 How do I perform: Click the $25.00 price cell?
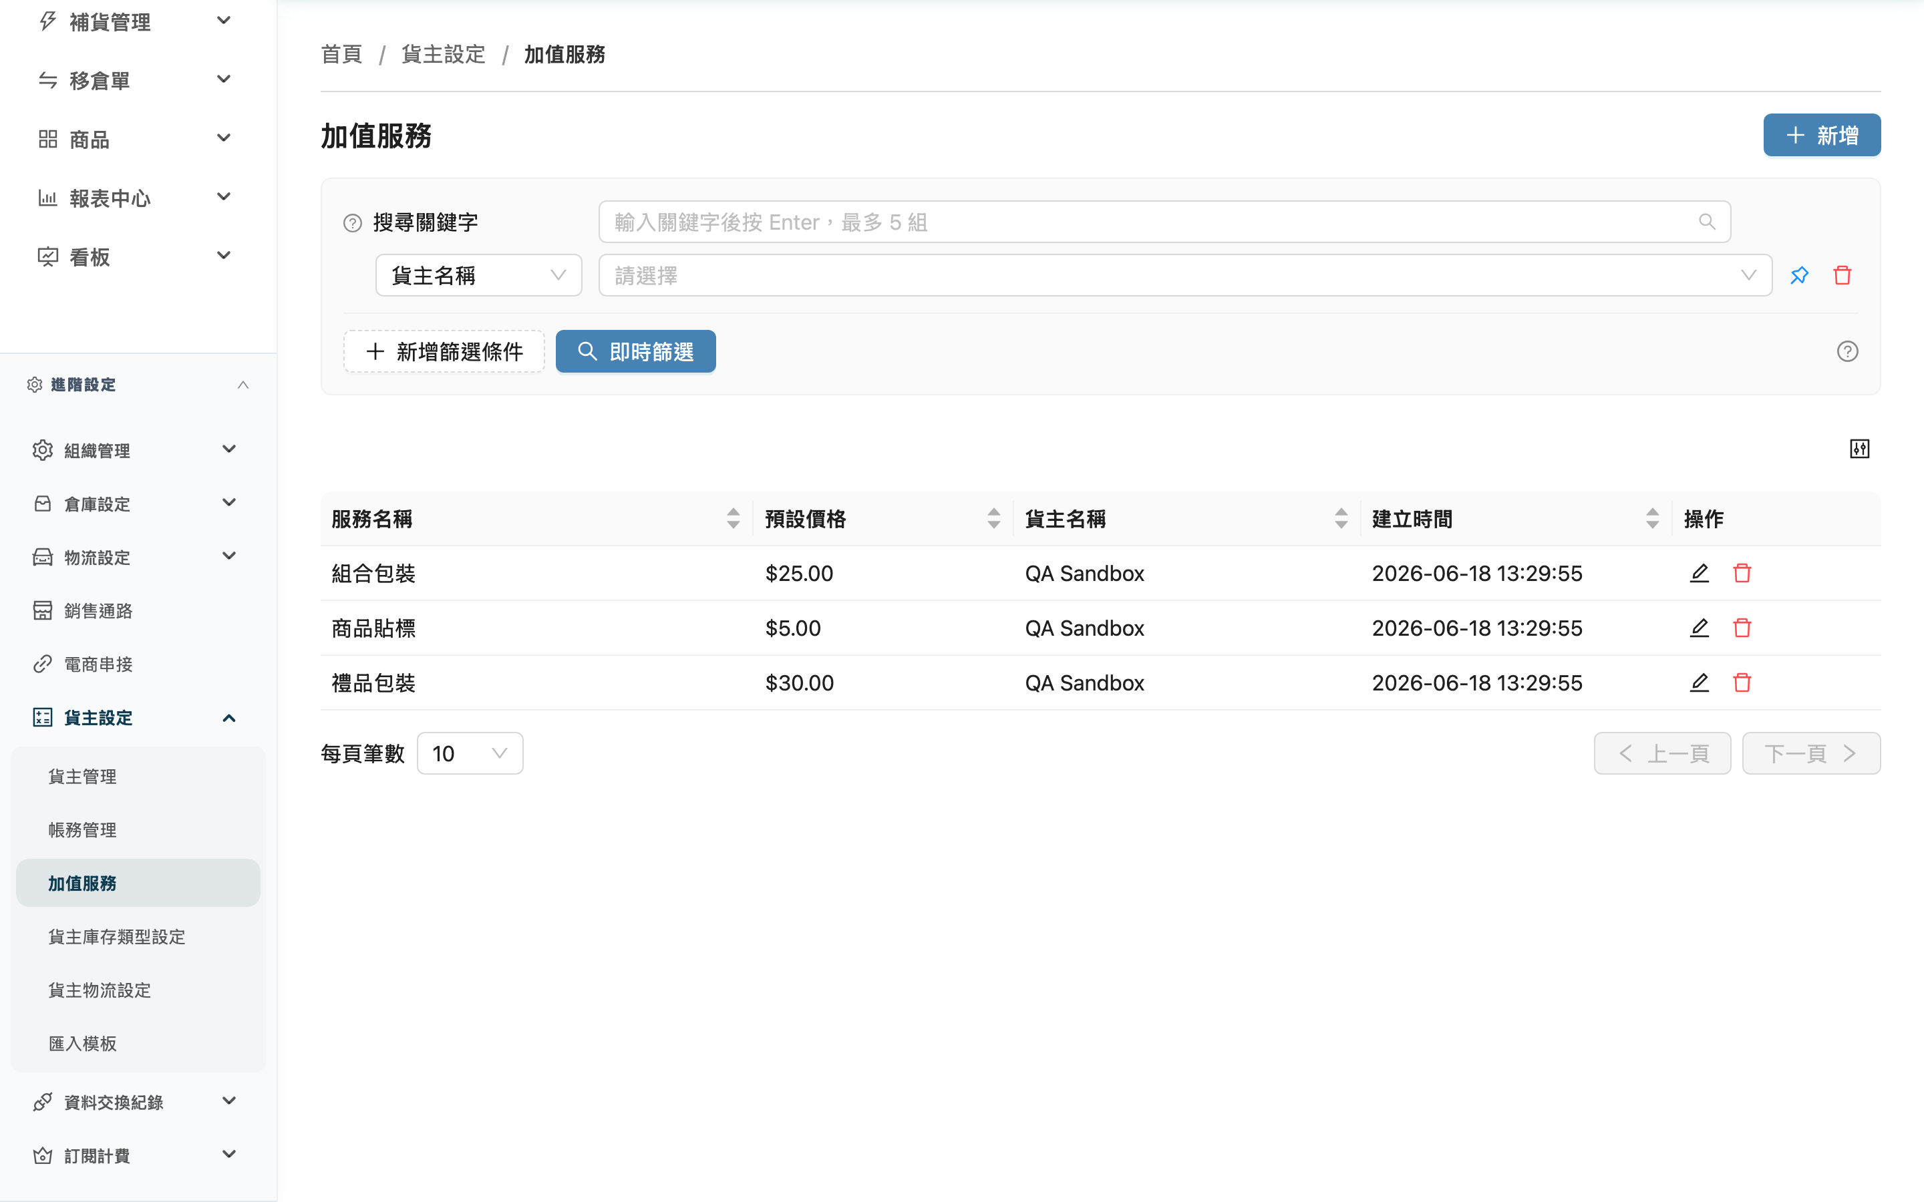tap(799, 573)
